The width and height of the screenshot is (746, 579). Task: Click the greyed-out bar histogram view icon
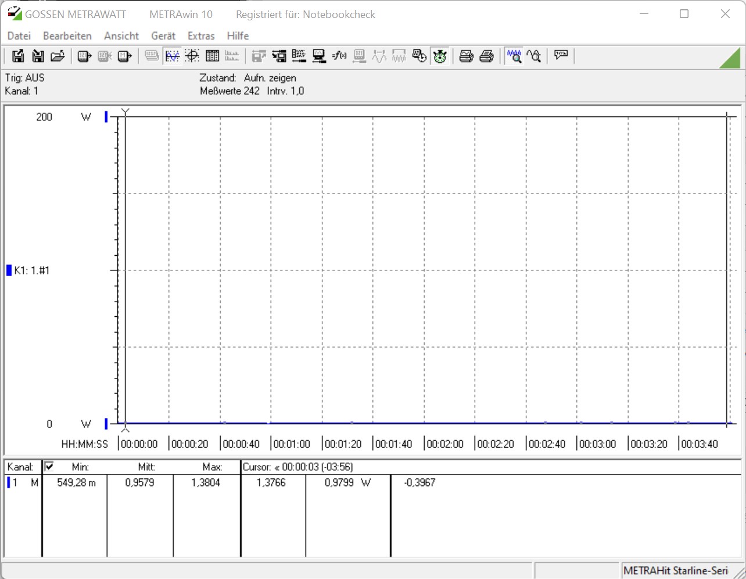232,56
